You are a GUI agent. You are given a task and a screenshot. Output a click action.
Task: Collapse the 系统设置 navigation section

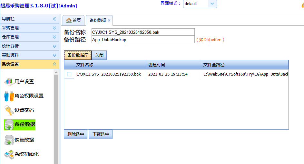(x=54, y=64)
